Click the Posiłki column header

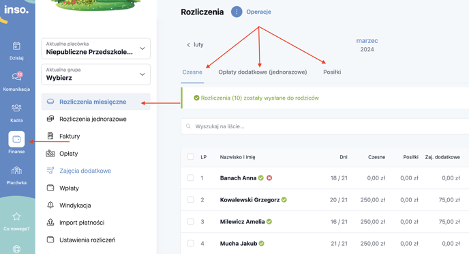[410, 157]
